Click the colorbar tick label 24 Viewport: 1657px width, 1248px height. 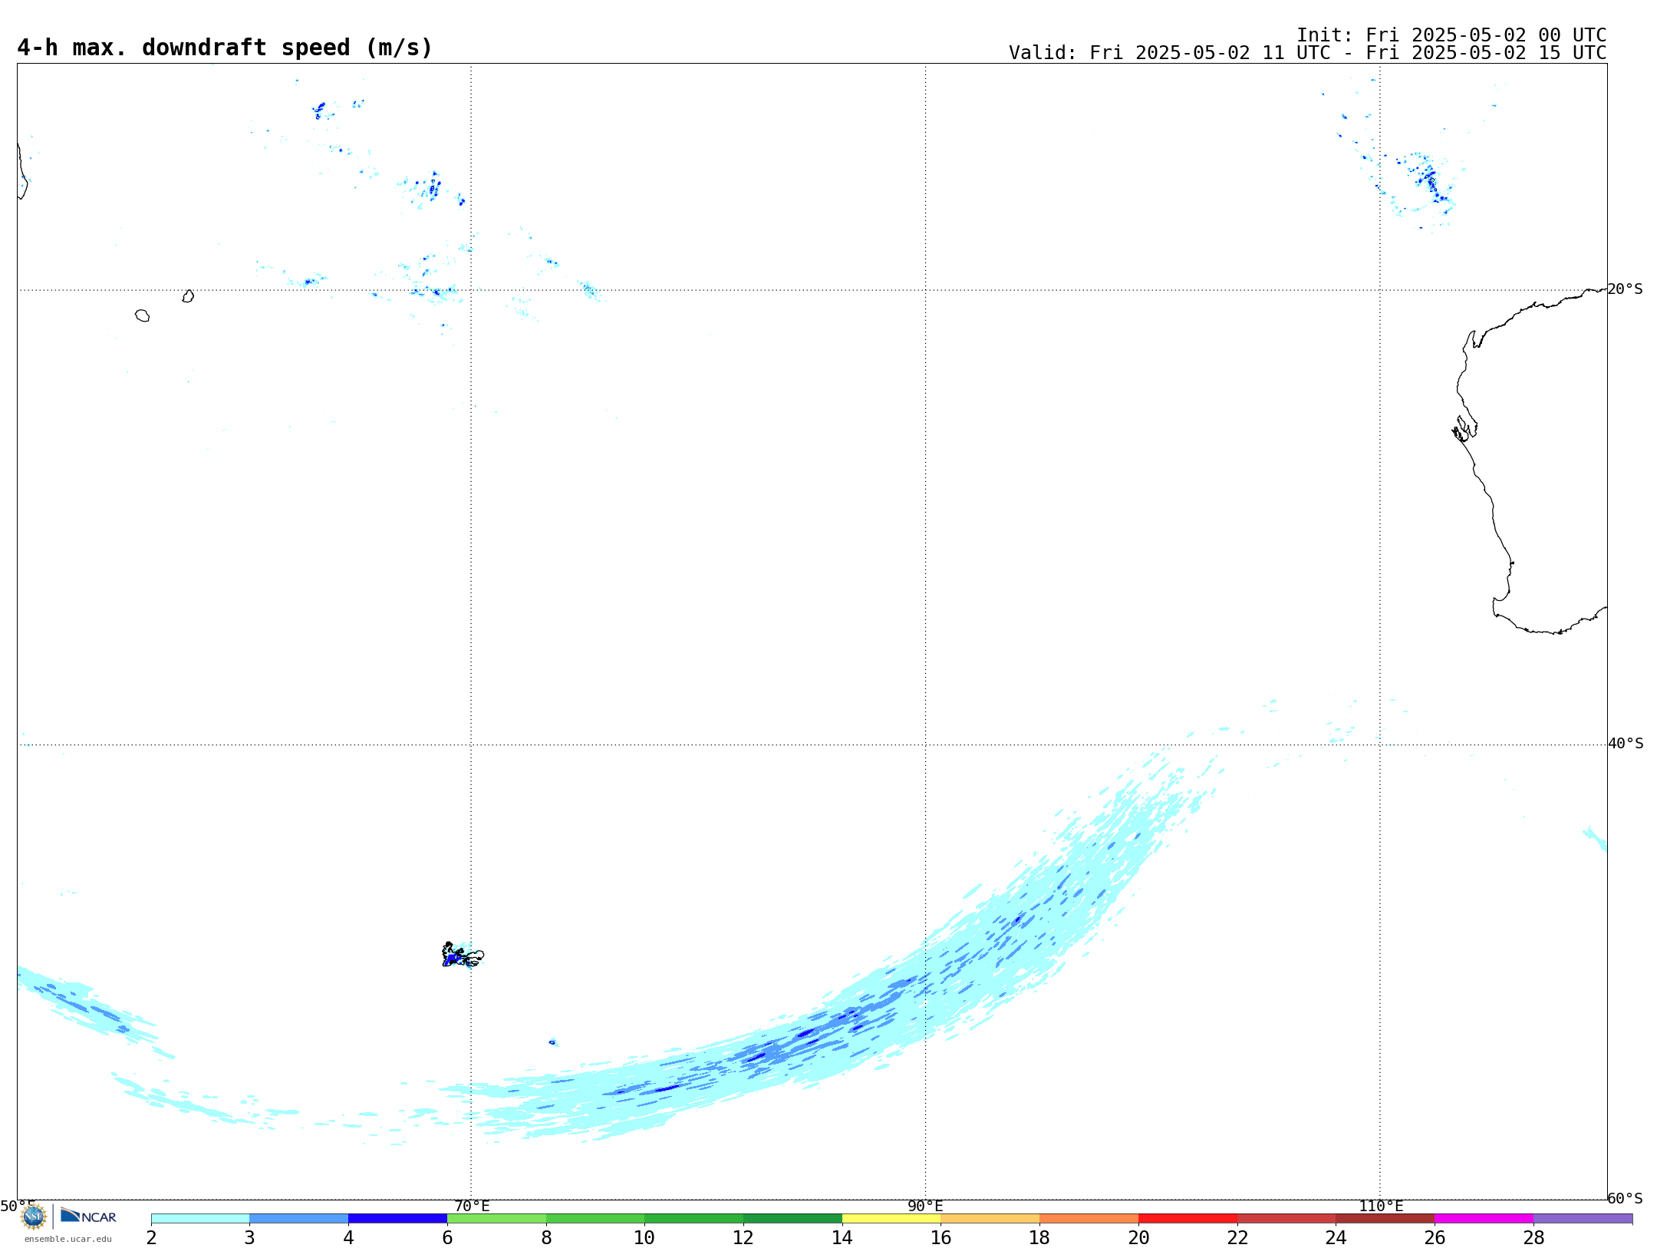coord(1336,1237)
